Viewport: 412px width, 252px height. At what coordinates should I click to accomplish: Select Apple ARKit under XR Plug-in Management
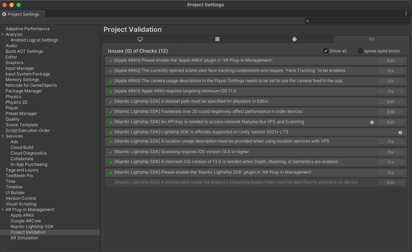point(22,215)
